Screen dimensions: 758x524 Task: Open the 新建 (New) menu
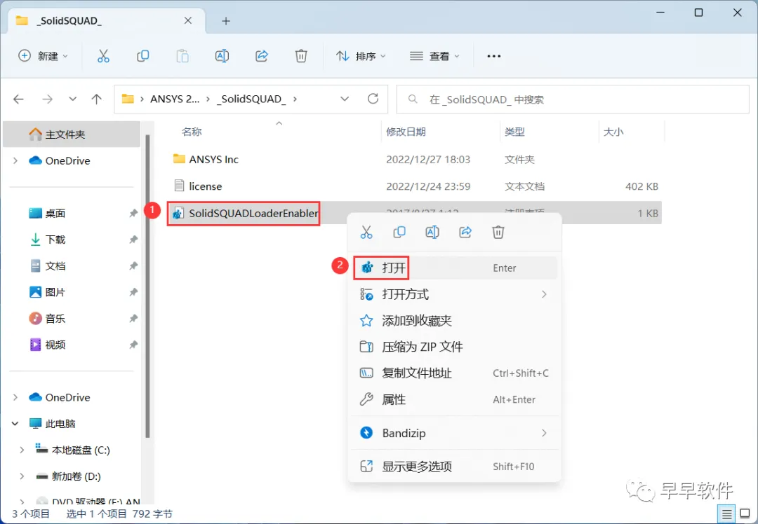43,56
